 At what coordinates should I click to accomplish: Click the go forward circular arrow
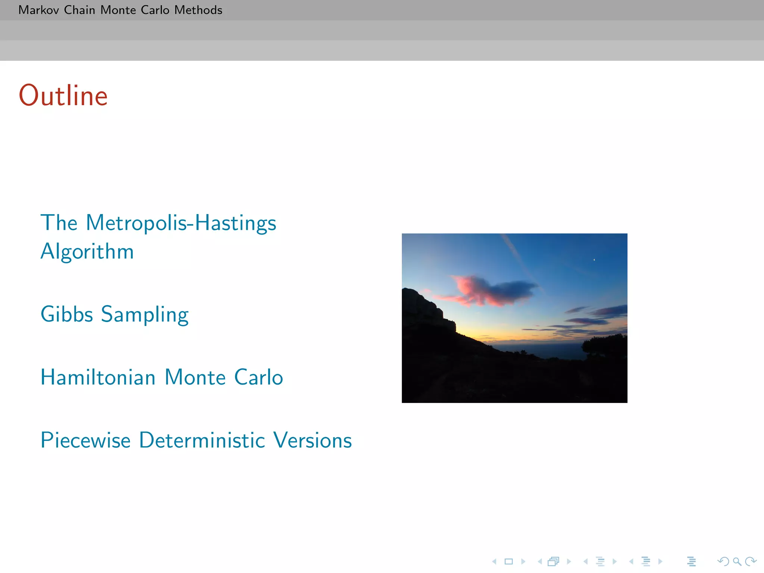click(750, 561)
